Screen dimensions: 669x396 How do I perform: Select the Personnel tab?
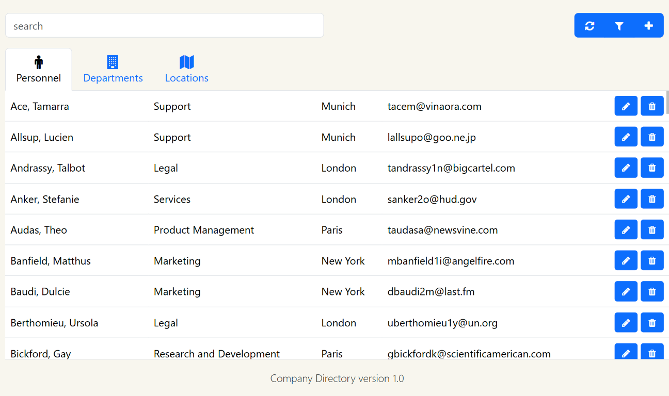tap(39, 70)
